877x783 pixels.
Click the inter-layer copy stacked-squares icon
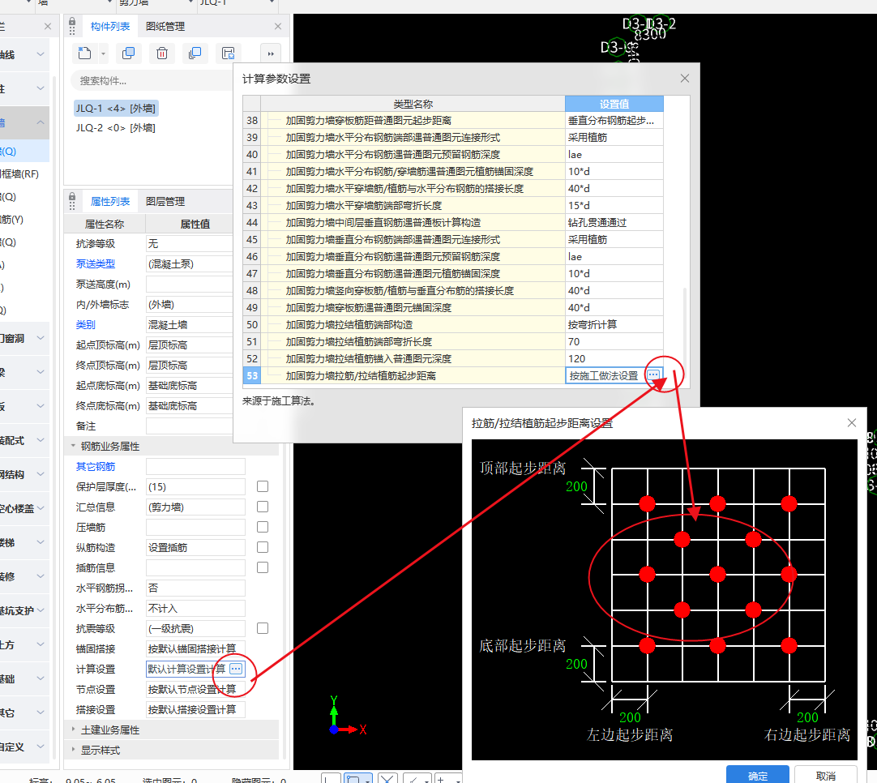click(x=195, y=53)
